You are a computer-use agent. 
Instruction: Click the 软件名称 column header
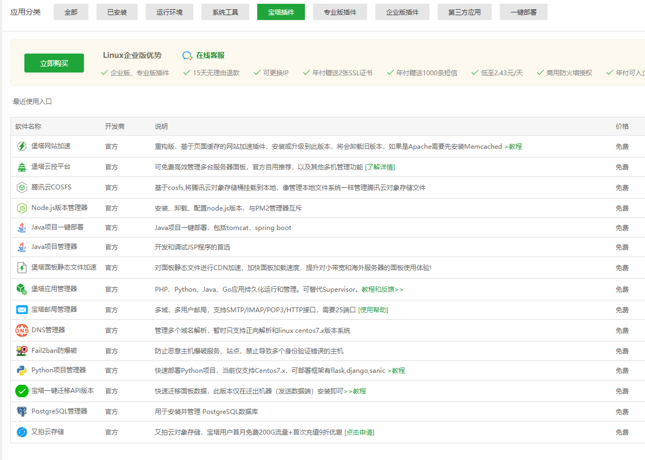28,126
